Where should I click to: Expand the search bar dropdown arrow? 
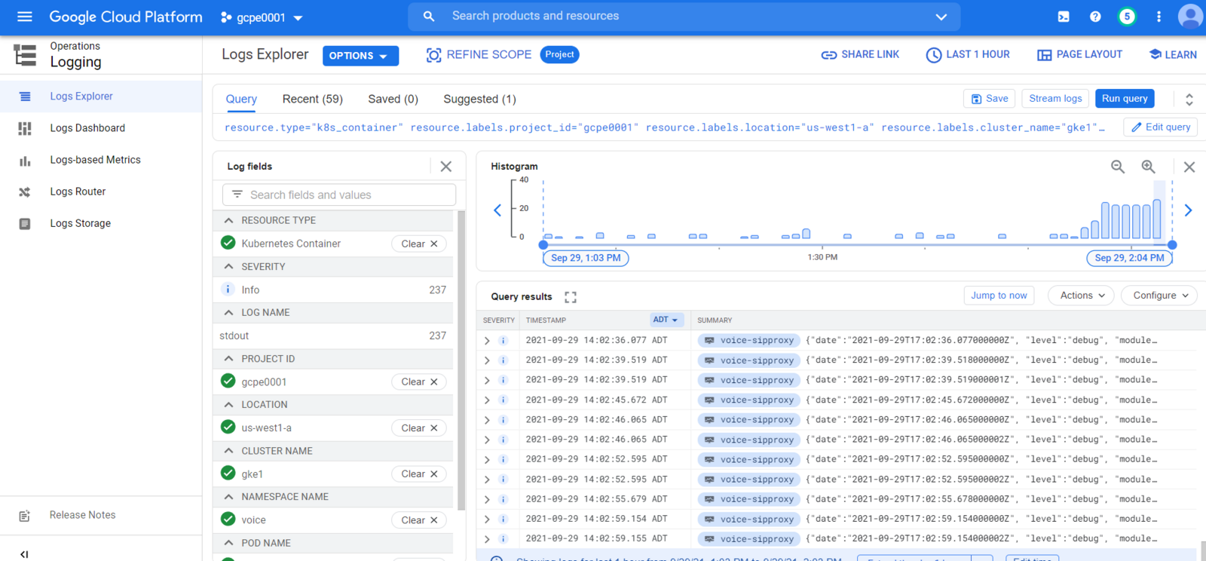(x=941, y=17)
